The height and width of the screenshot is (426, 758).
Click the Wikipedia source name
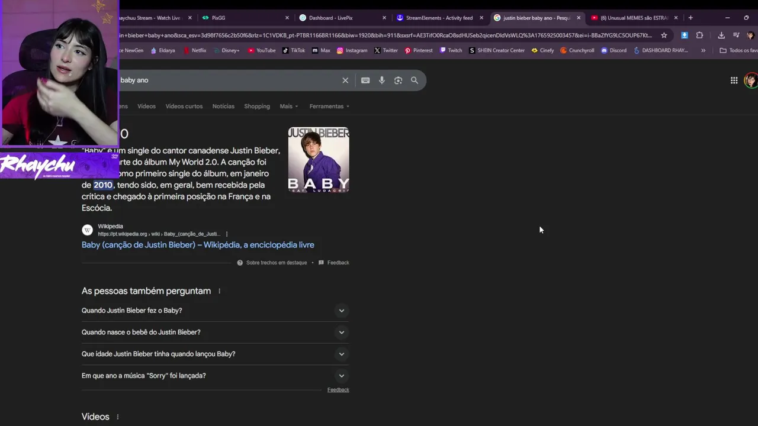(110, 227)
